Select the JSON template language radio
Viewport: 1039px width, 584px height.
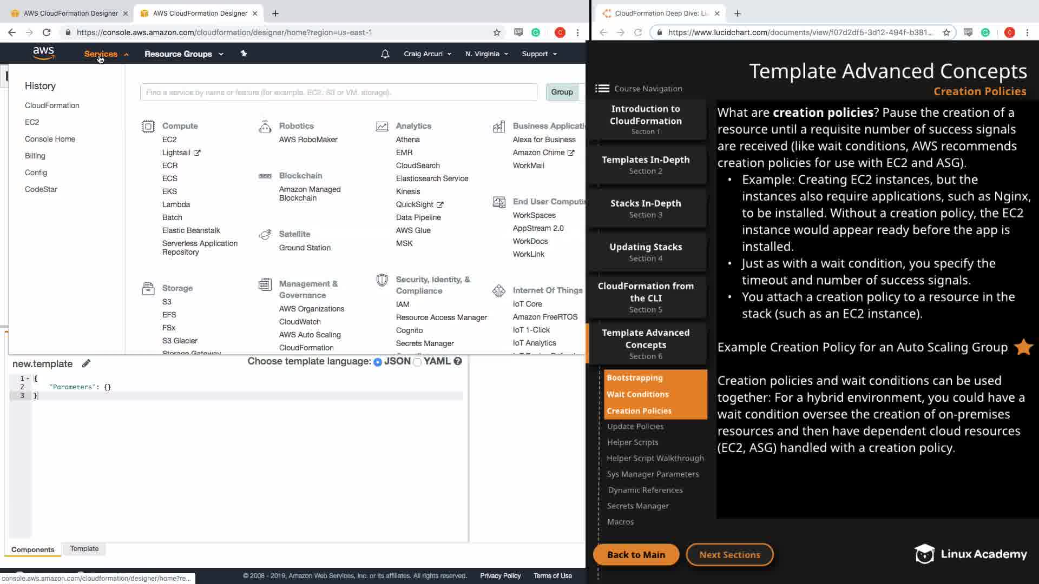(x=378, y=362)
